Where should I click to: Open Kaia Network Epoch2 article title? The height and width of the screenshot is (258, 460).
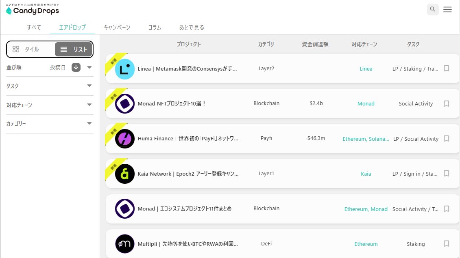[188, 174]
